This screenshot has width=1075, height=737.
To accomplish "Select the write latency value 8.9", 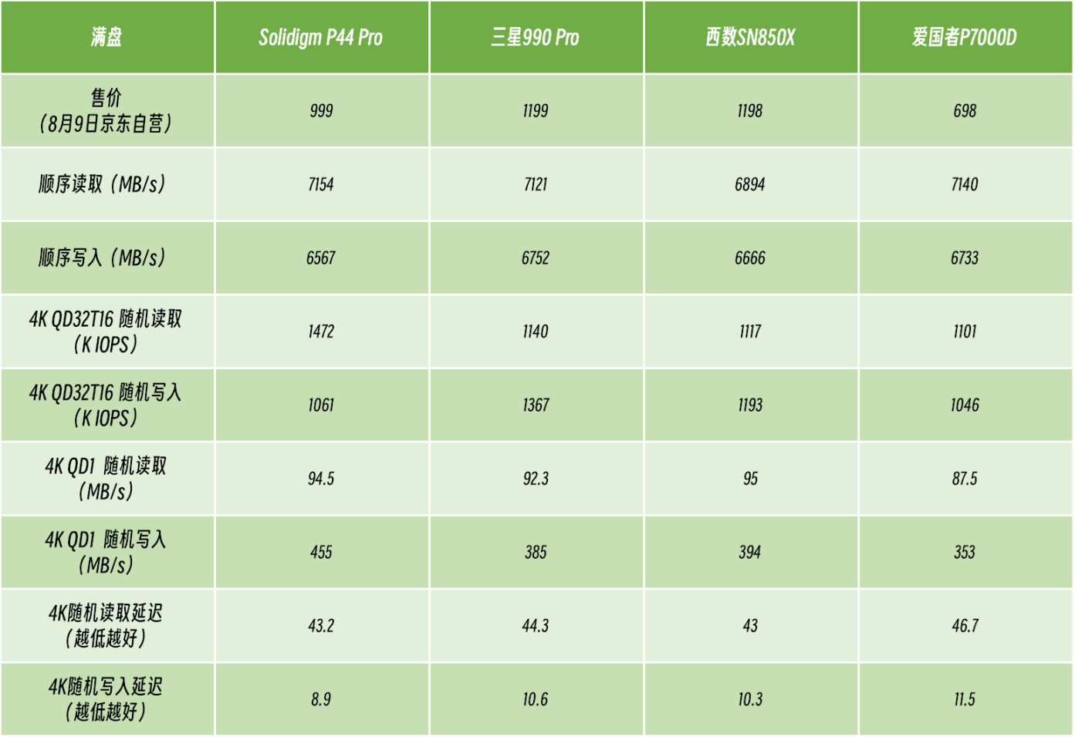I will click(321, 699).
